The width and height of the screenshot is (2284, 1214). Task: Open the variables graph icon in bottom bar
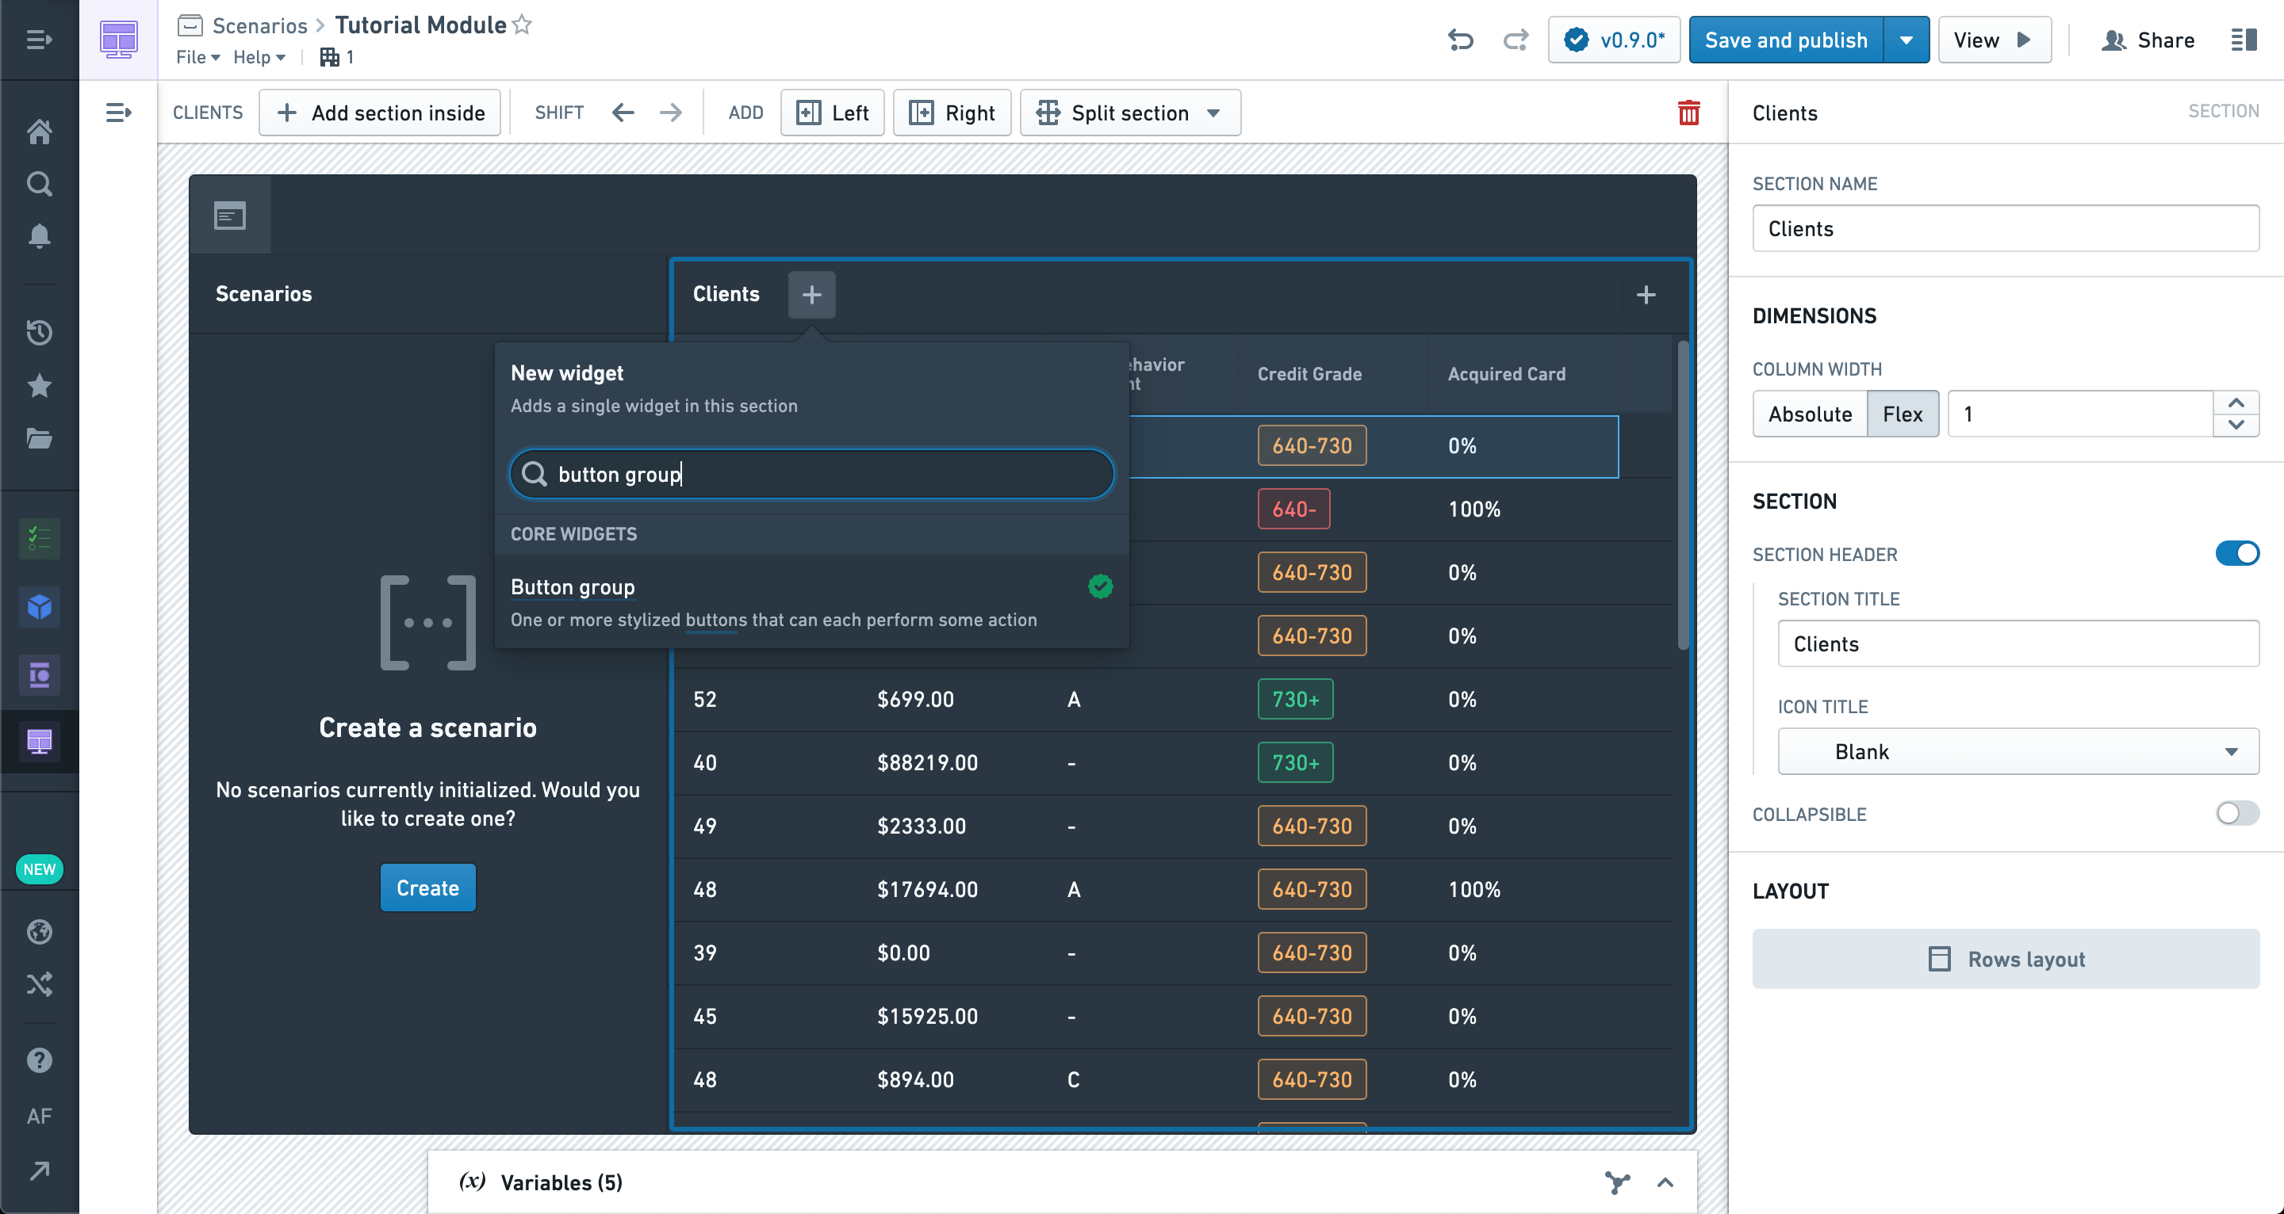[1617, 1182]
